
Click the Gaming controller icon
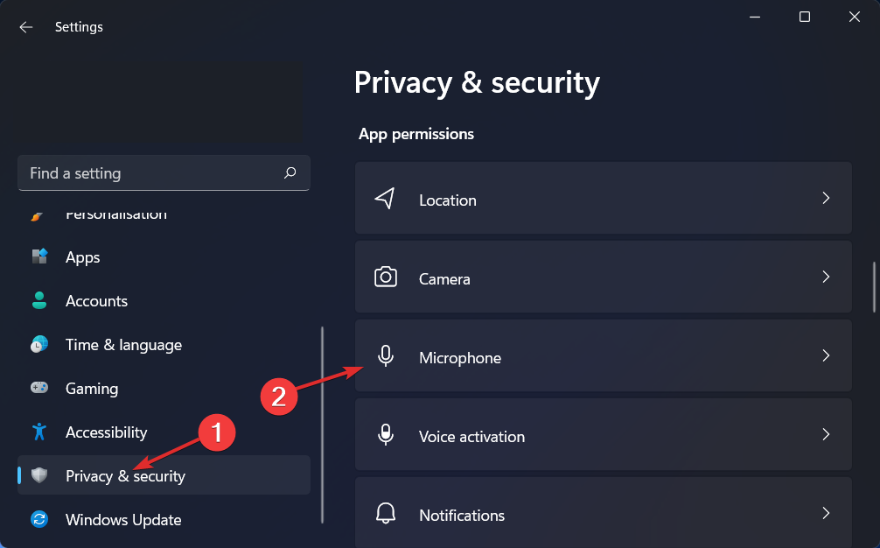[39, 389]
